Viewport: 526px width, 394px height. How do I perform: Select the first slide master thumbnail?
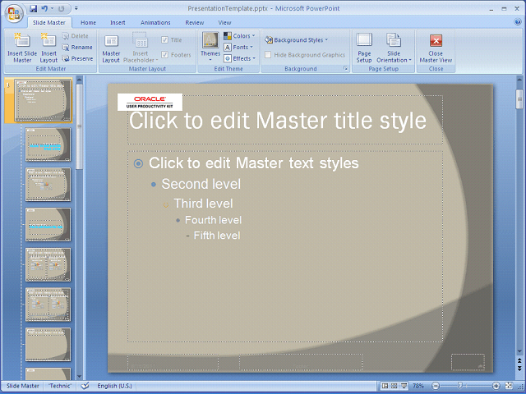pyautogui.click(x=43, y=100)
